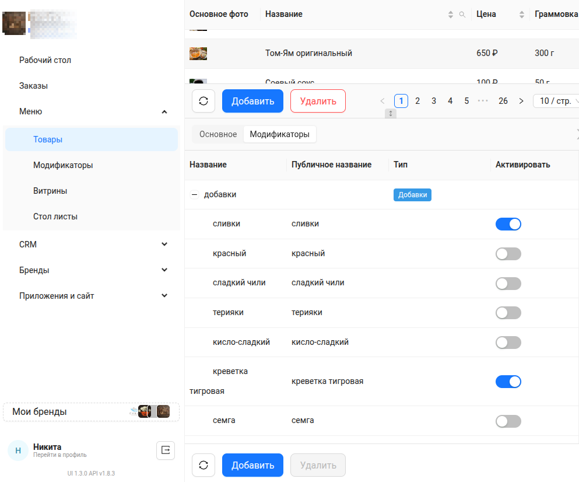Click the top Добавить button

252,101
